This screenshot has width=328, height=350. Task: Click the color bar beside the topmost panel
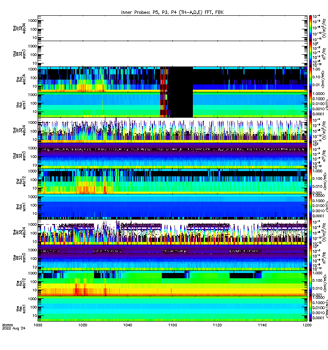(x=311, y=28)
